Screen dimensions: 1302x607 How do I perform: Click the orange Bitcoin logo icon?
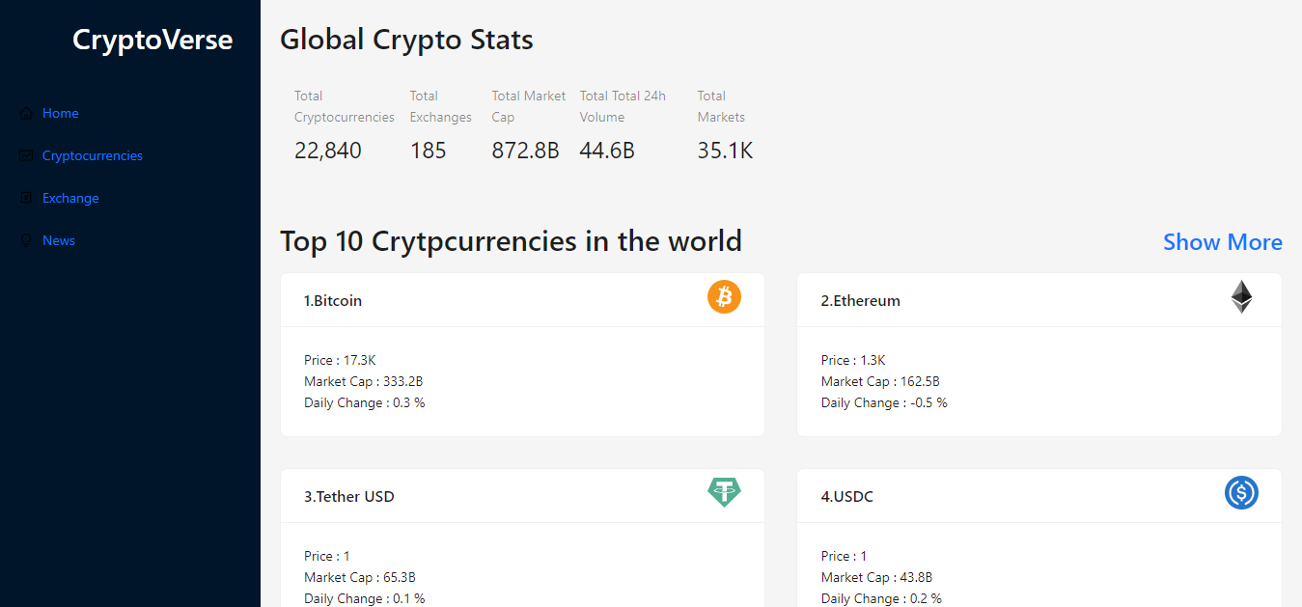click(x=724, y=296)
